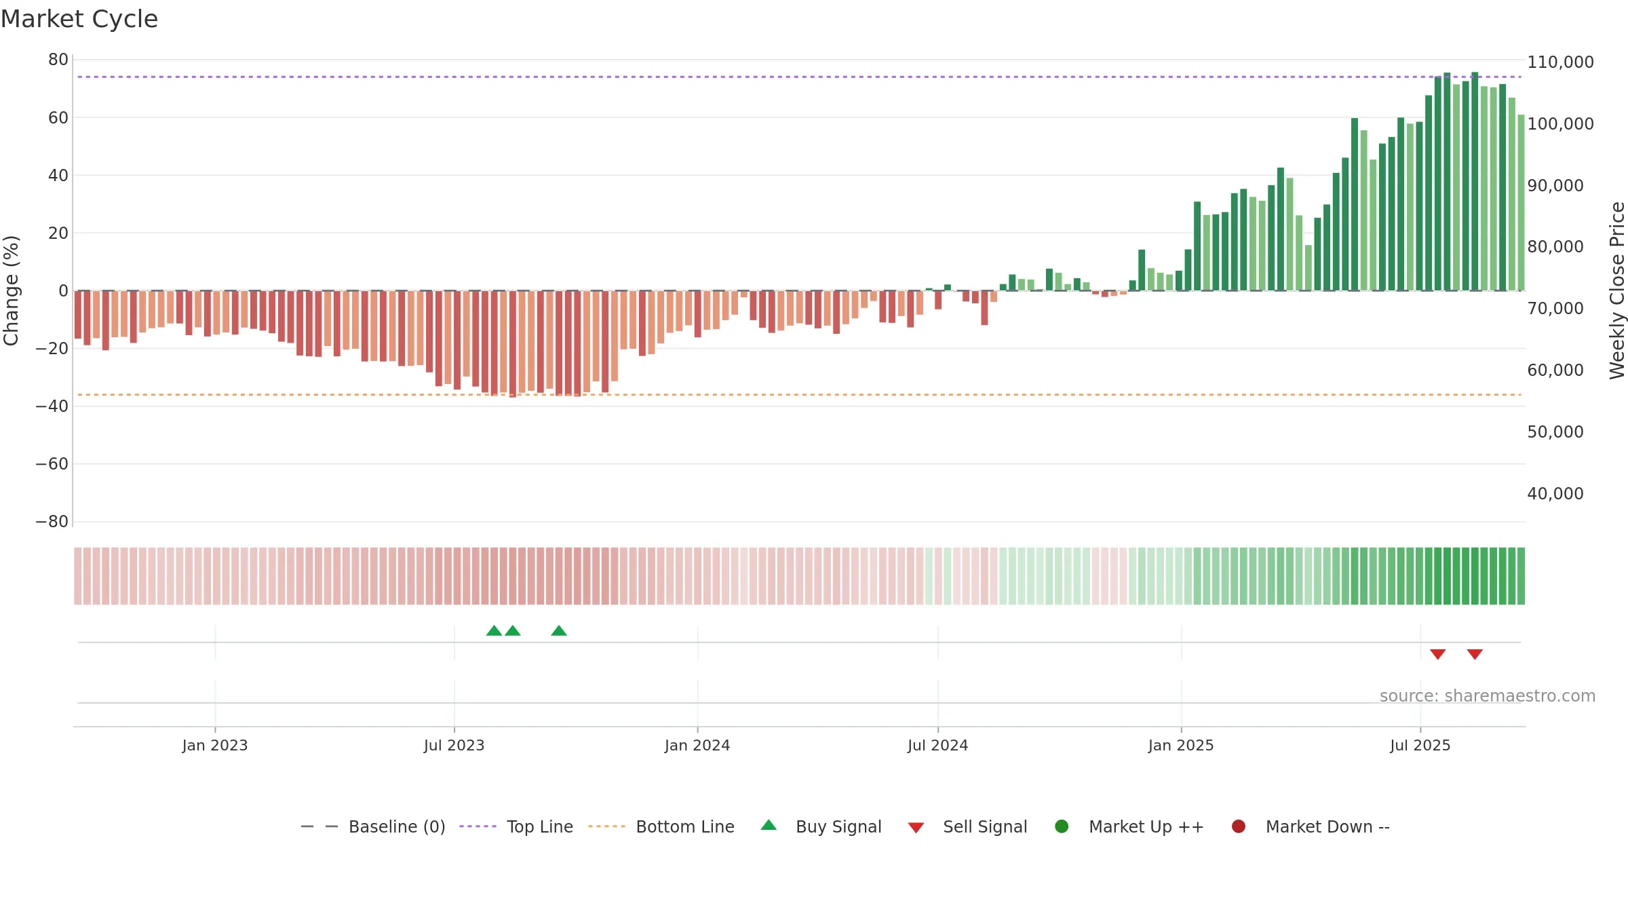
Task: Click the gray dashed Baseline legend sample
Action: [319, 826]
